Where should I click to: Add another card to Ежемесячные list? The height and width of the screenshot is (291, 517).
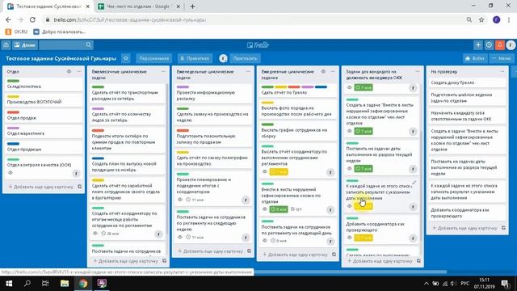[125, 261]
